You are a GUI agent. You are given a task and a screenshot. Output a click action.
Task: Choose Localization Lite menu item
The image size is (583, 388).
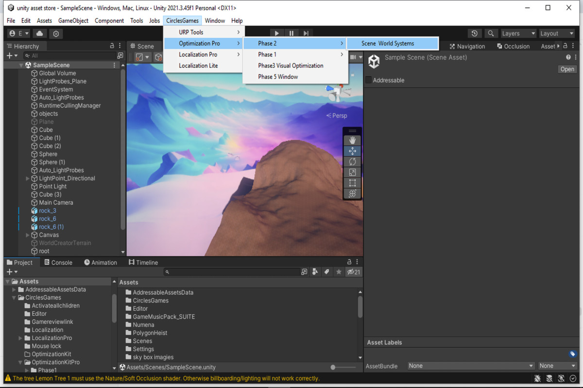coord(204,65)
